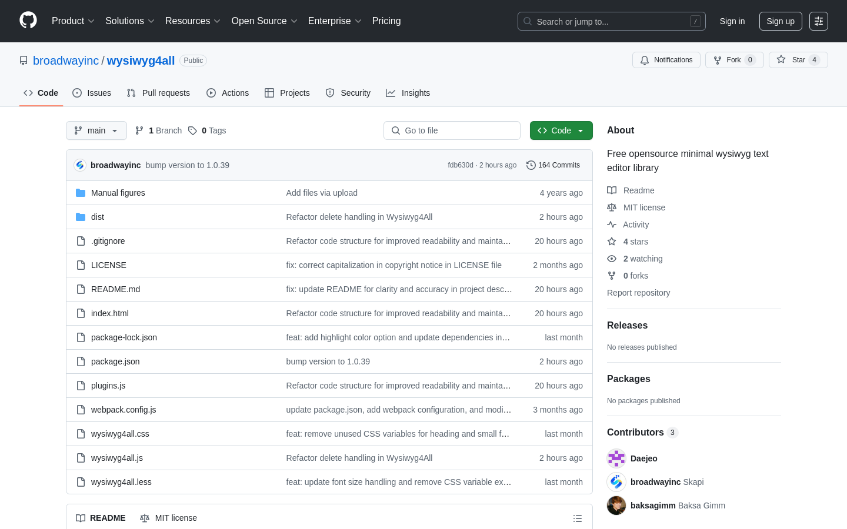This screenshot has width=847, height=529.
Task: Expand the Resources dropdown
Action: pos(193,21)
